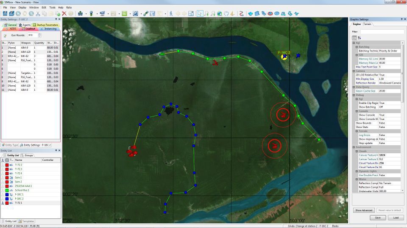
Task: Collapse the Debug settings group
Action: pyautogui.click(x=354, y=95)
